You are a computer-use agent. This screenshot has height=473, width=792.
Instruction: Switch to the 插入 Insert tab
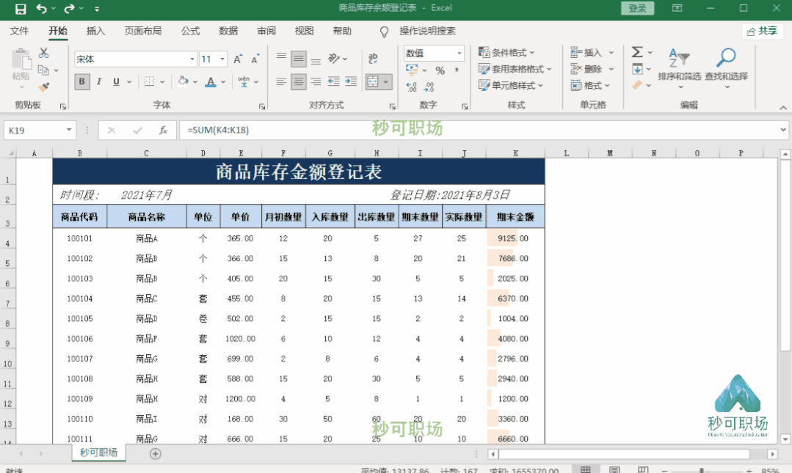(x=95, y=32)
